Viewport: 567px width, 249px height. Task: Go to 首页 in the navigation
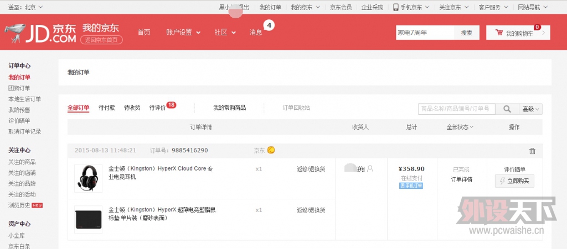(143, 32)
